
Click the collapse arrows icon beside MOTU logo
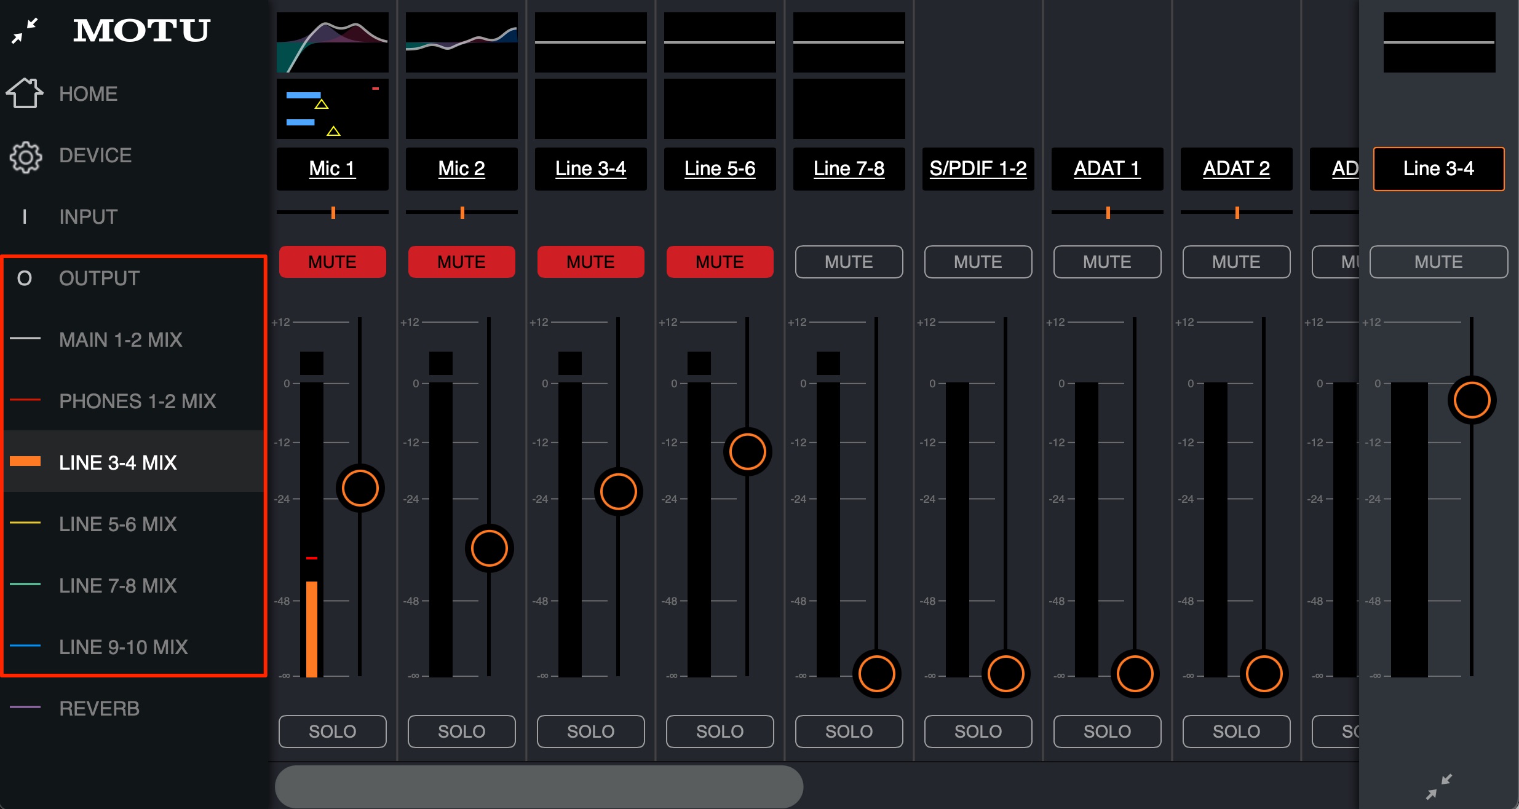click(x=25, y=31)
